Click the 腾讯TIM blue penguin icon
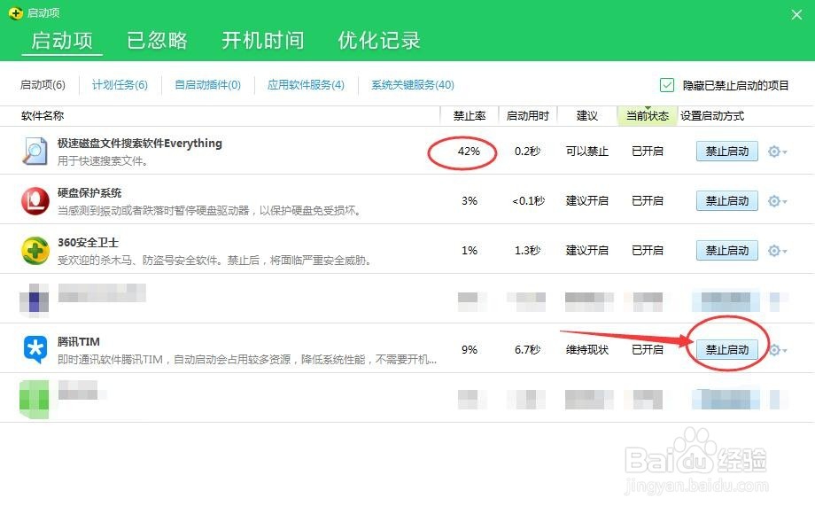Screen dimensions: 815x514 coord(35,348)
